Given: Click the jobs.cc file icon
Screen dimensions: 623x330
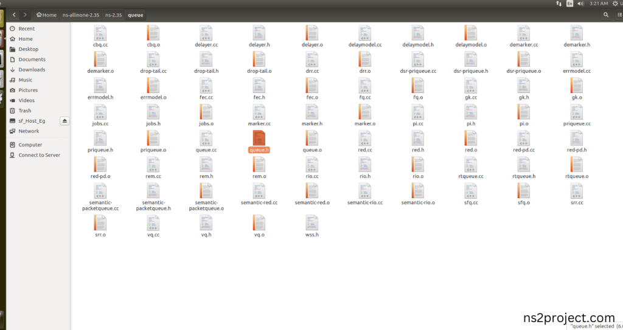Looking at the screenshot, I should point(100,112).
